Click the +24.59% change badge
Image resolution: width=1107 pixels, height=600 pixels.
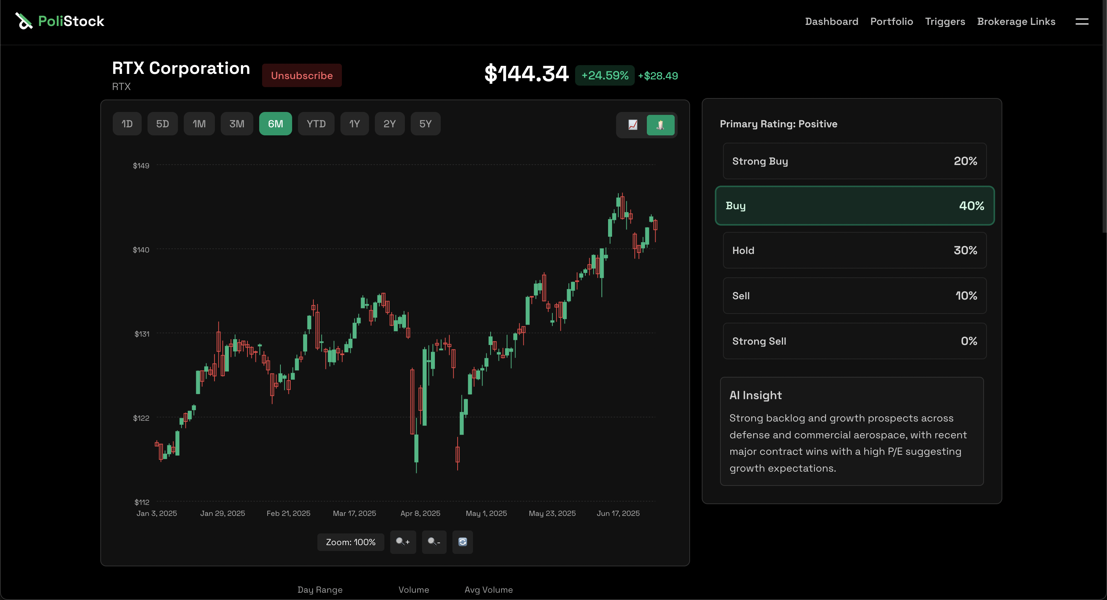[605, 76]
